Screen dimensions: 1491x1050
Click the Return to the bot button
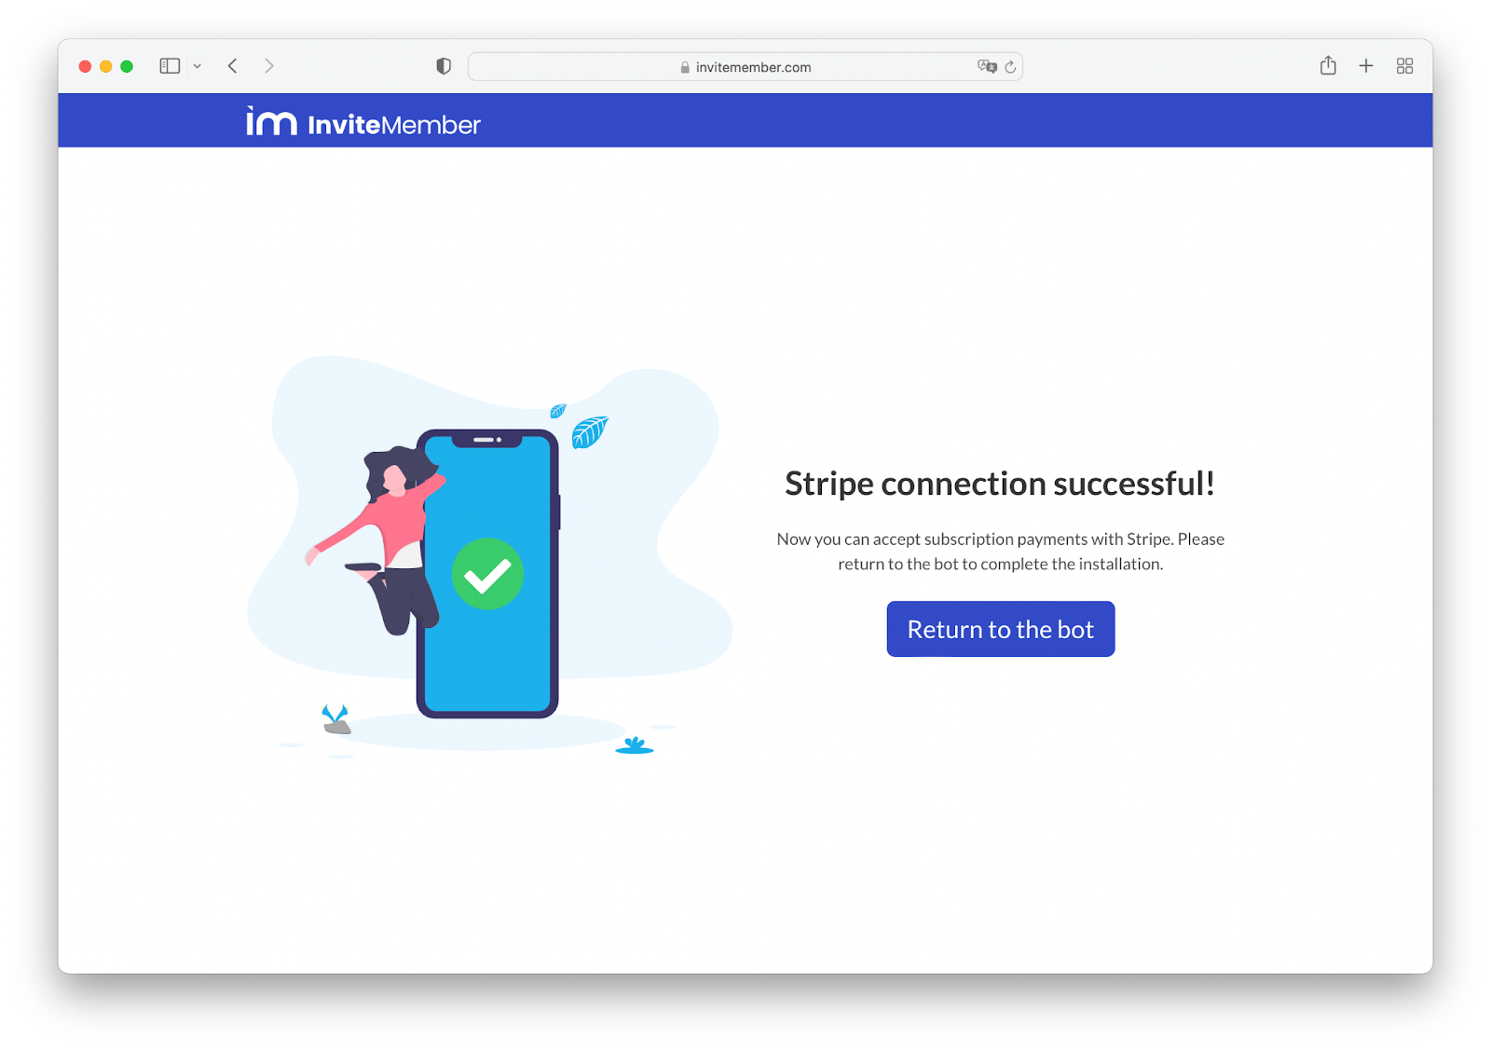(x=1000, y=629)
